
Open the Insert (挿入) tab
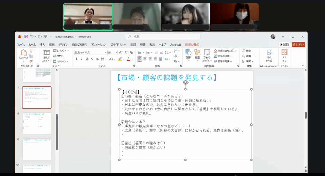(x=42, y=45)
